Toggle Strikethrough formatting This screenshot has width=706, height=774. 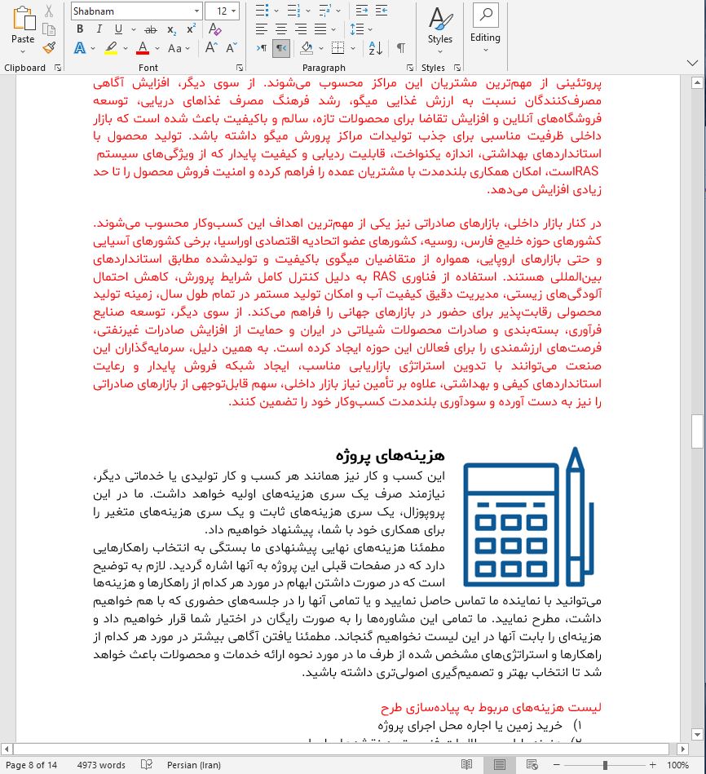click(151, 29)
